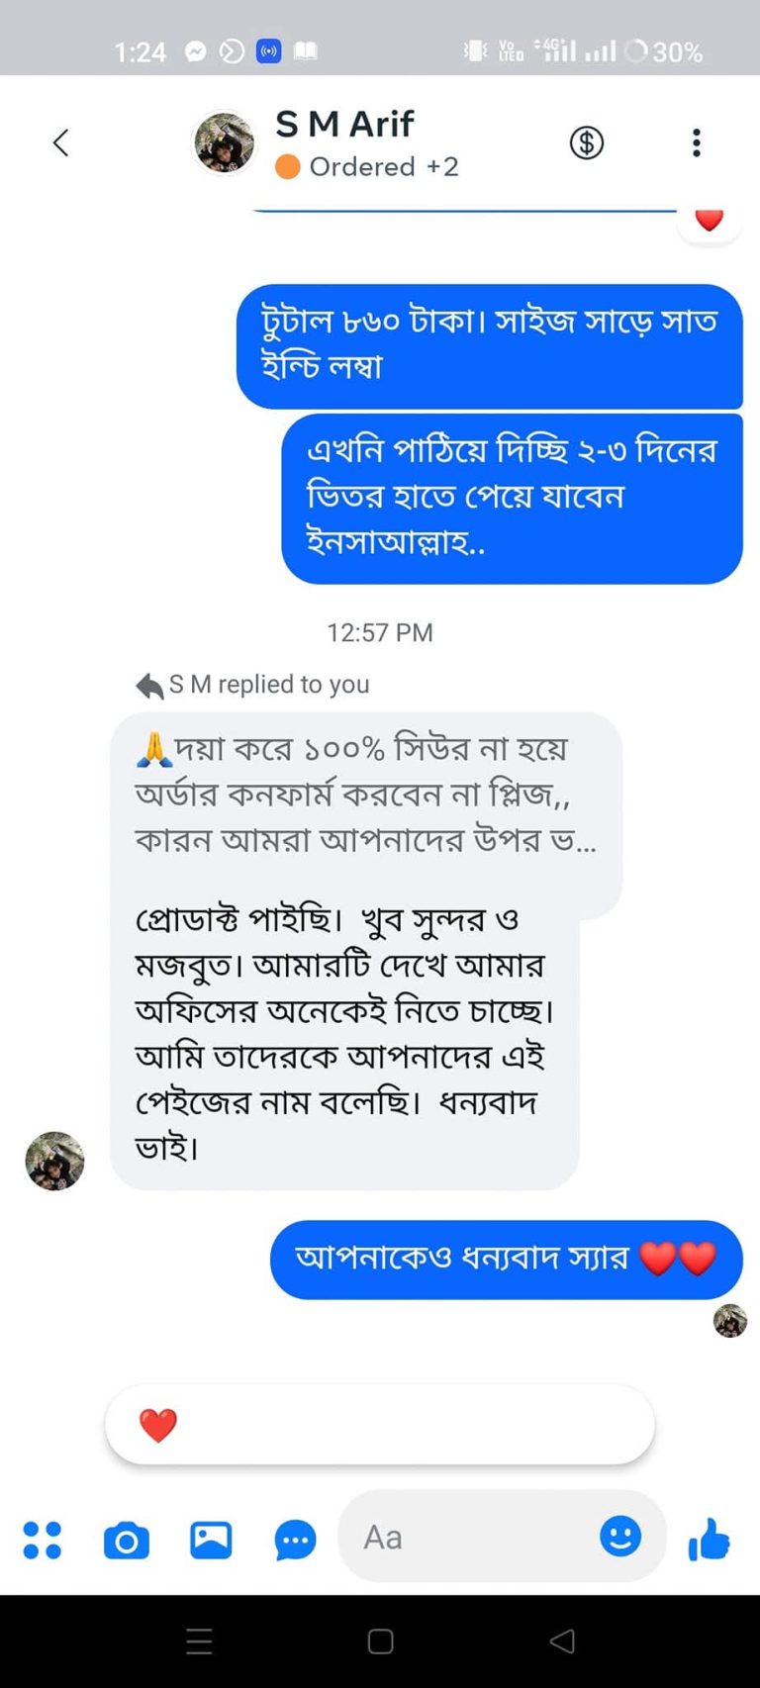Tap the heart suggestion bar above input
760x1688 pixels.
click(379, 1425)
